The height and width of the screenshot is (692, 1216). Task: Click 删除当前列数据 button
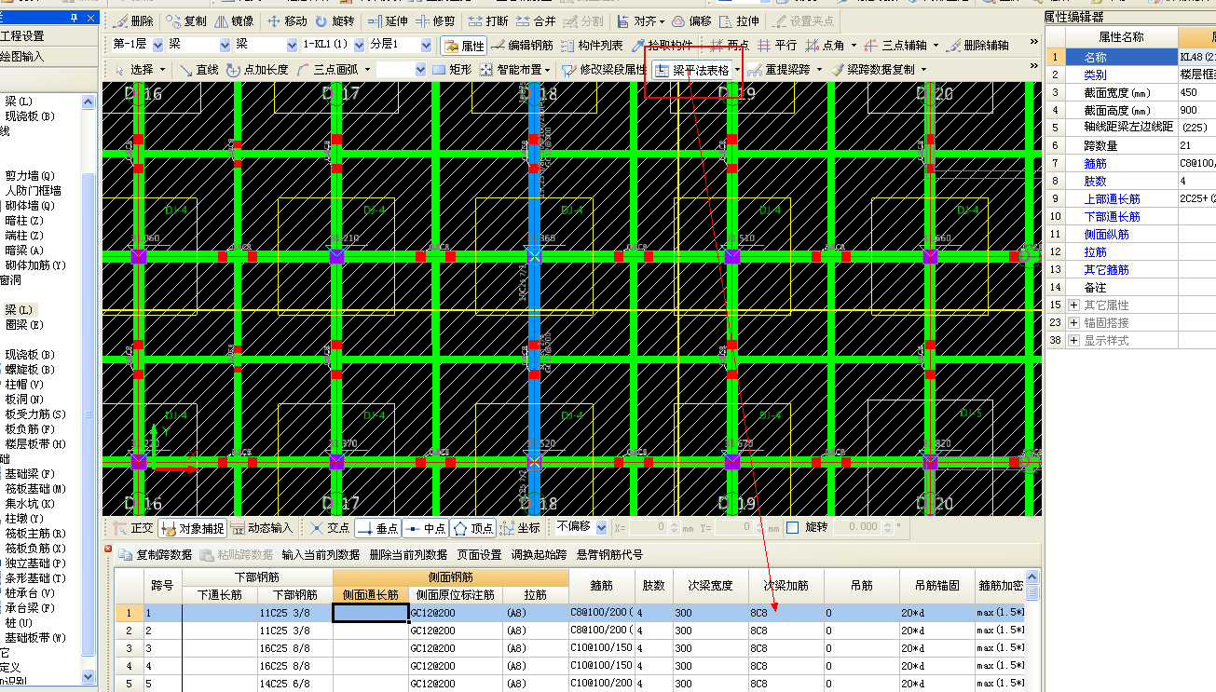[x=408, y=555]
